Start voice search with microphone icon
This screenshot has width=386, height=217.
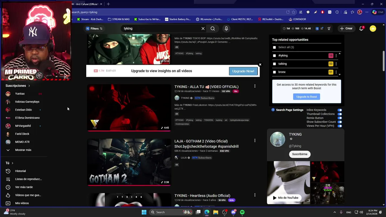[x=226, y=28]
